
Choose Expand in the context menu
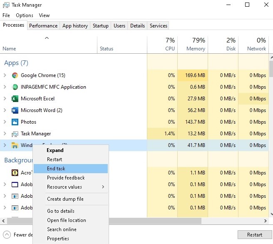tap(71, 150)
